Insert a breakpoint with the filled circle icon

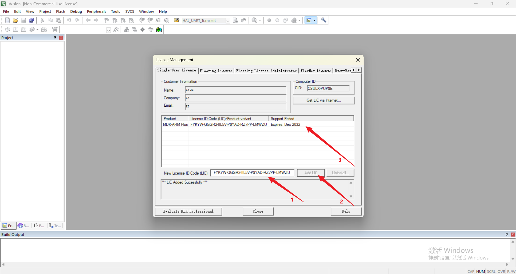pyautogui.click(x=269, y=20)
